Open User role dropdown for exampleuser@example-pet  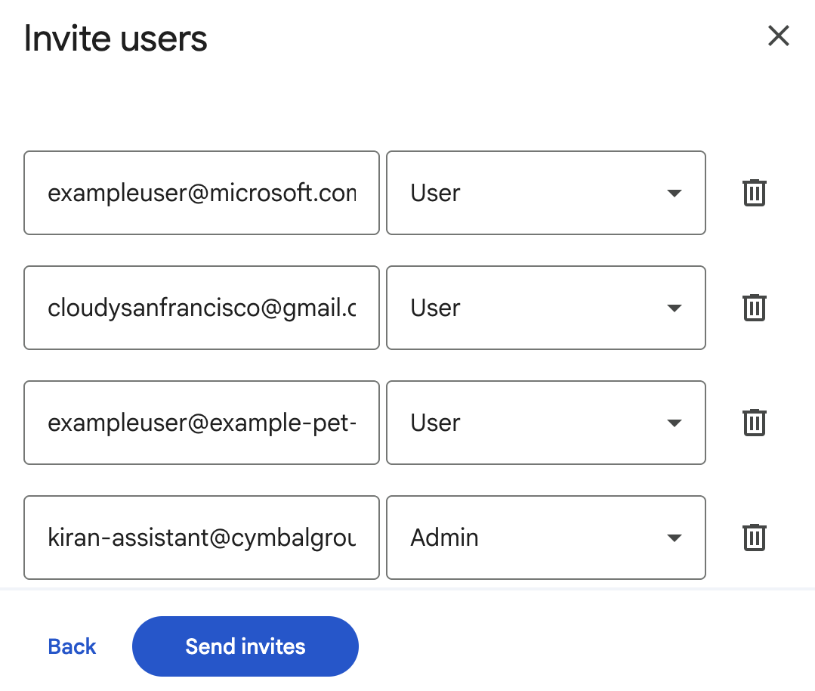click(545, 423)
